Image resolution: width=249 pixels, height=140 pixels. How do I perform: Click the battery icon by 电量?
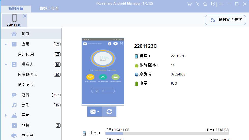137,84
